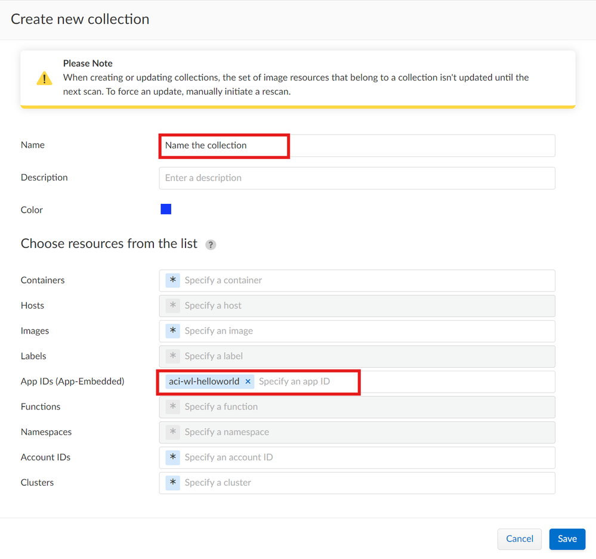Select the aci-wl-helloworld tag
Viewport: 596px width, 559px height.
click(x=204, y=381)
